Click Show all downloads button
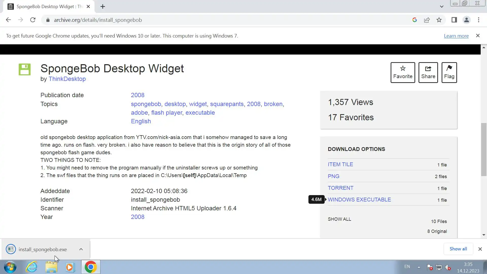487x274 pixels. [x=458, y=249]
